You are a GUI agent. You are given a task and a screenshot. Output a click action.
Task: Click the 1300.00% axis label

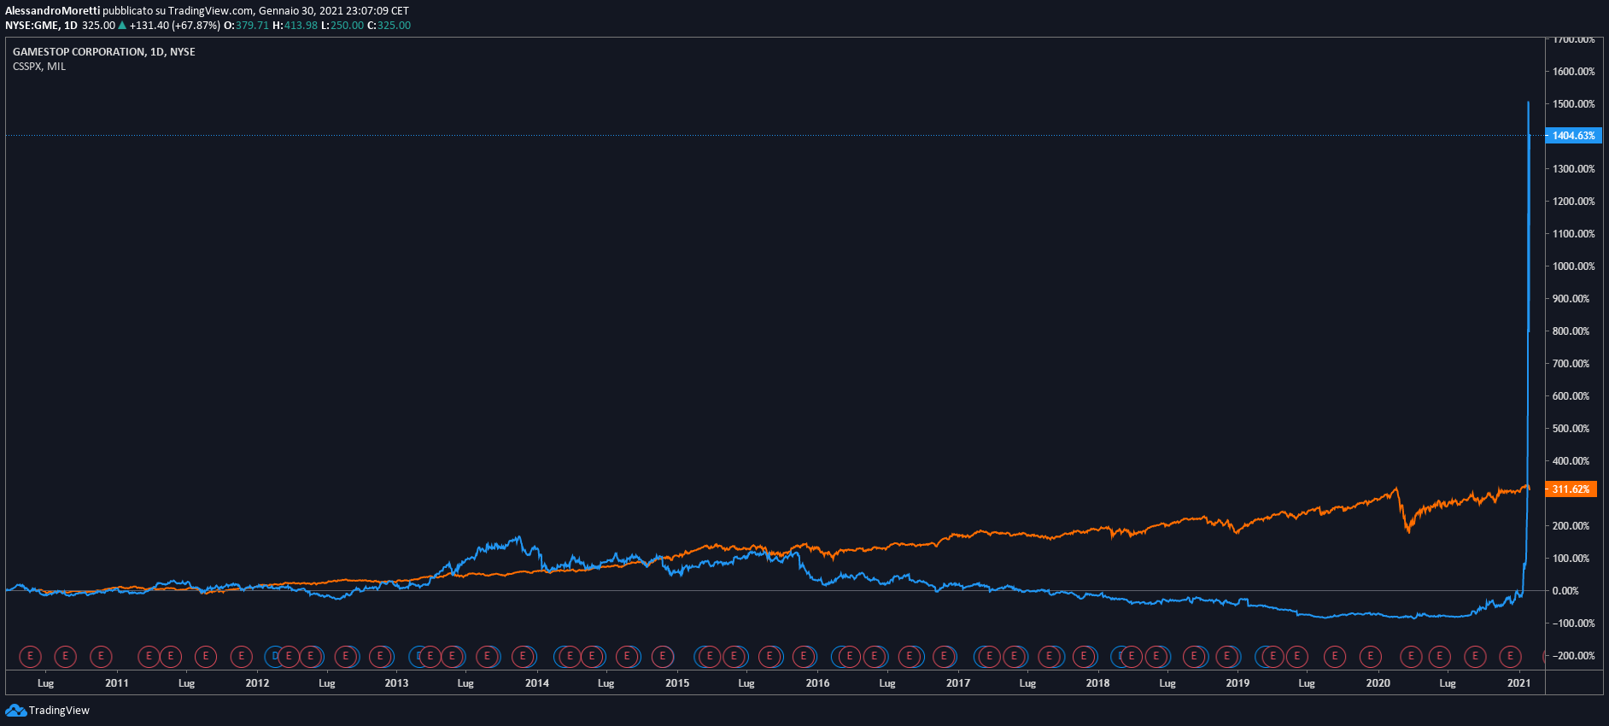coord(1573,169)
